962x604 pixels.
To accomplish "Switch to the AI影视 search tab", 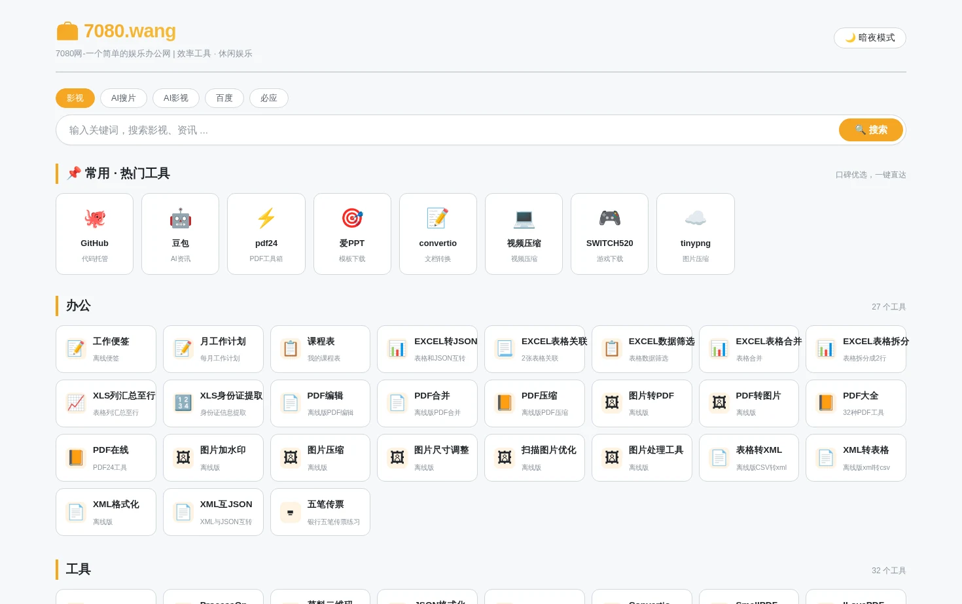I will click(x=176, y=98).
